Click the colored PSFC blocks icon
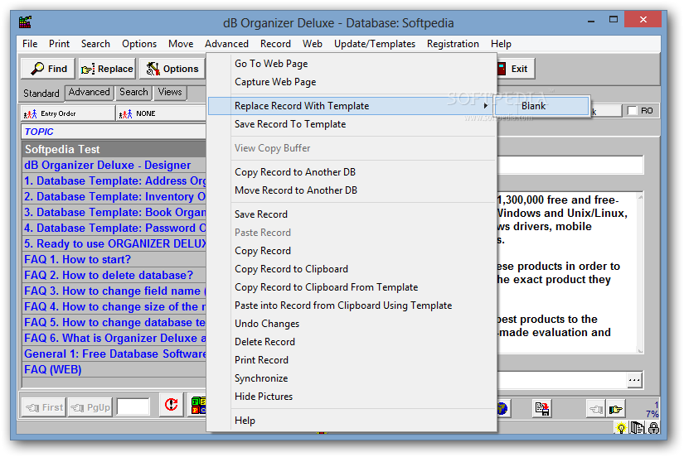Image resolution: width=684 pixels, height=457 pixels. coord(198,405)
